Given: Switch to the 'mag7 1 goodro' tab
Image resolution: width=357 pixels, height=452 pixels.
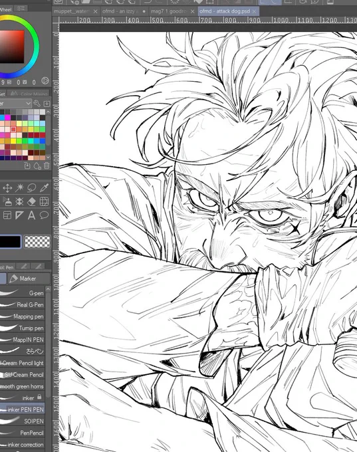Looking at the screenshot, I should [x=169, y=11].
